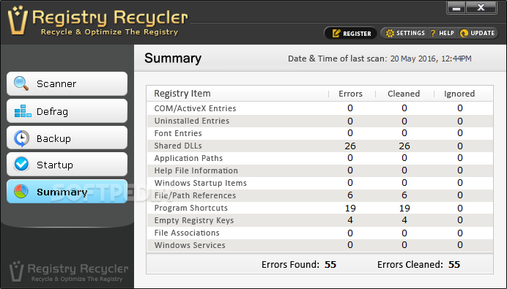The width and height of the screenshot is (507, 289).
Task: Open HELP
Action: pos(443,33)
